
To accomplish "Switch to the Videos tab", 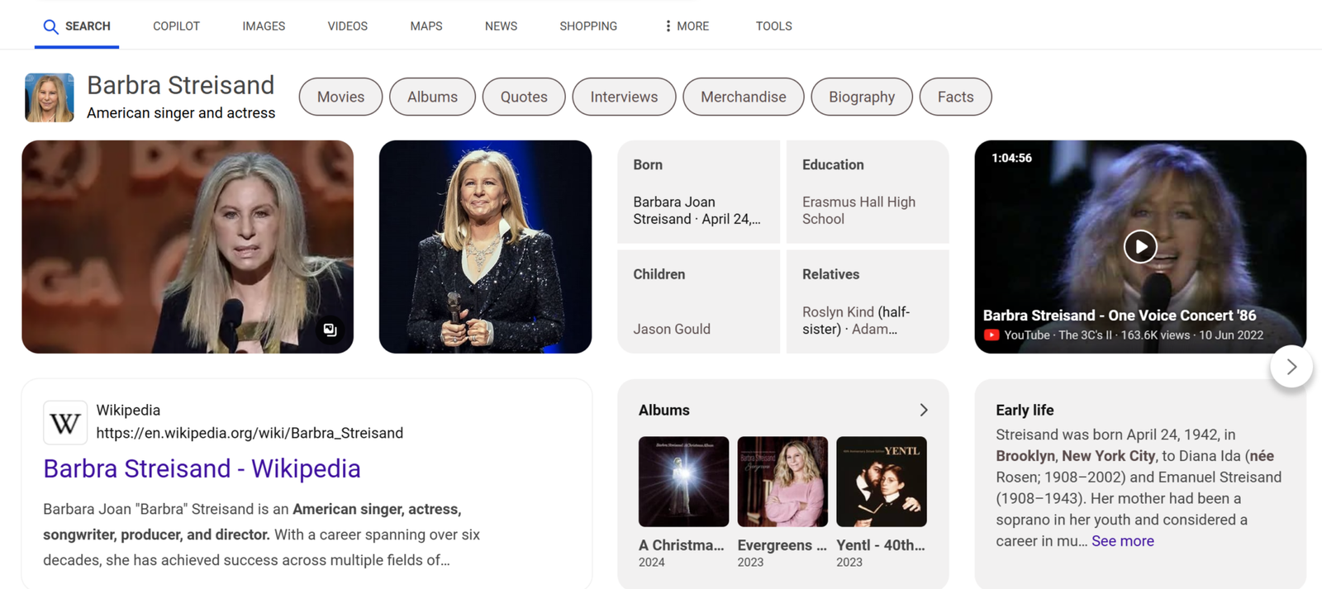I will point(347,26).
